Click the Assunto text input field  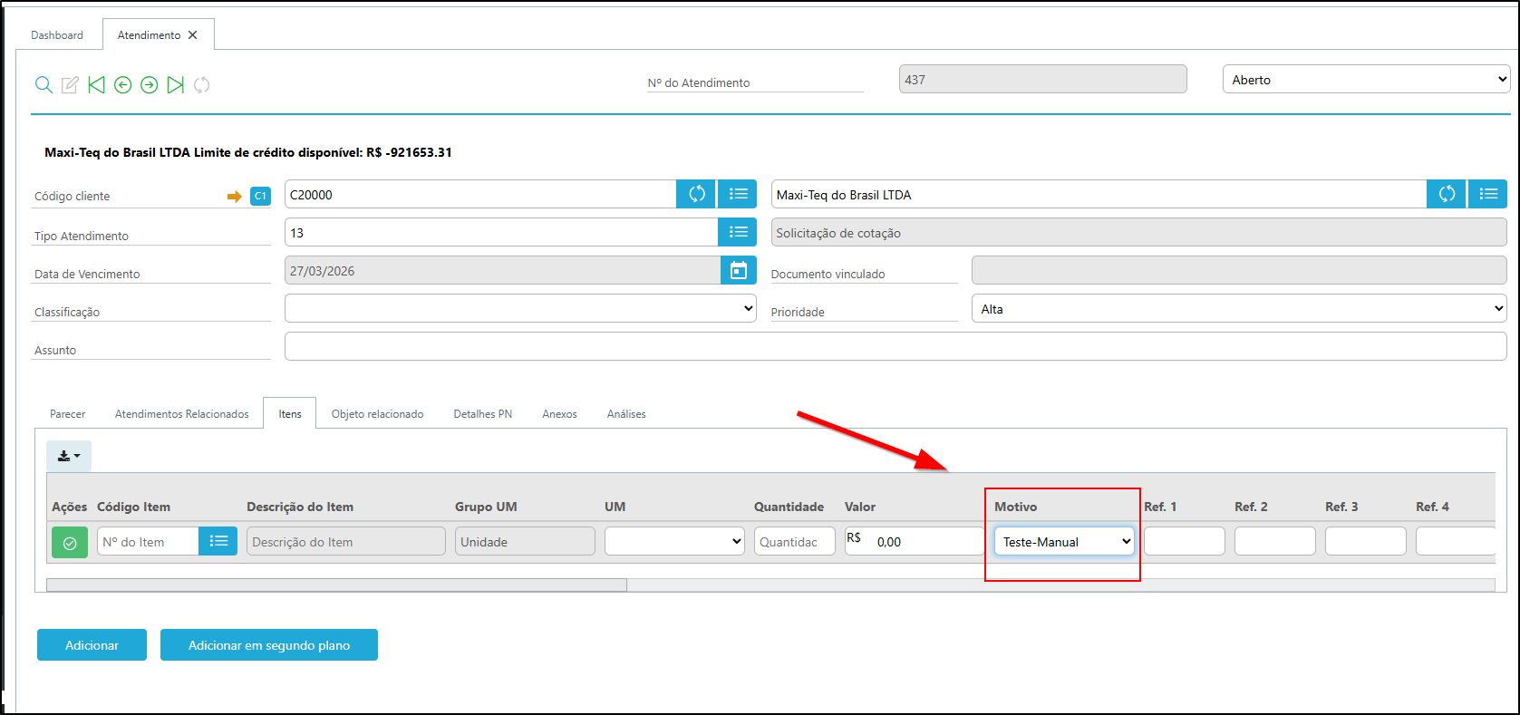click(x=895, y=346)
